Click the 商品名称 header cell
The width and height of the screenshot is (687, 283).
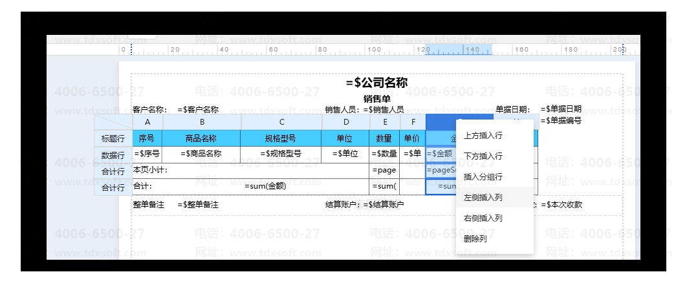[201, 138]
